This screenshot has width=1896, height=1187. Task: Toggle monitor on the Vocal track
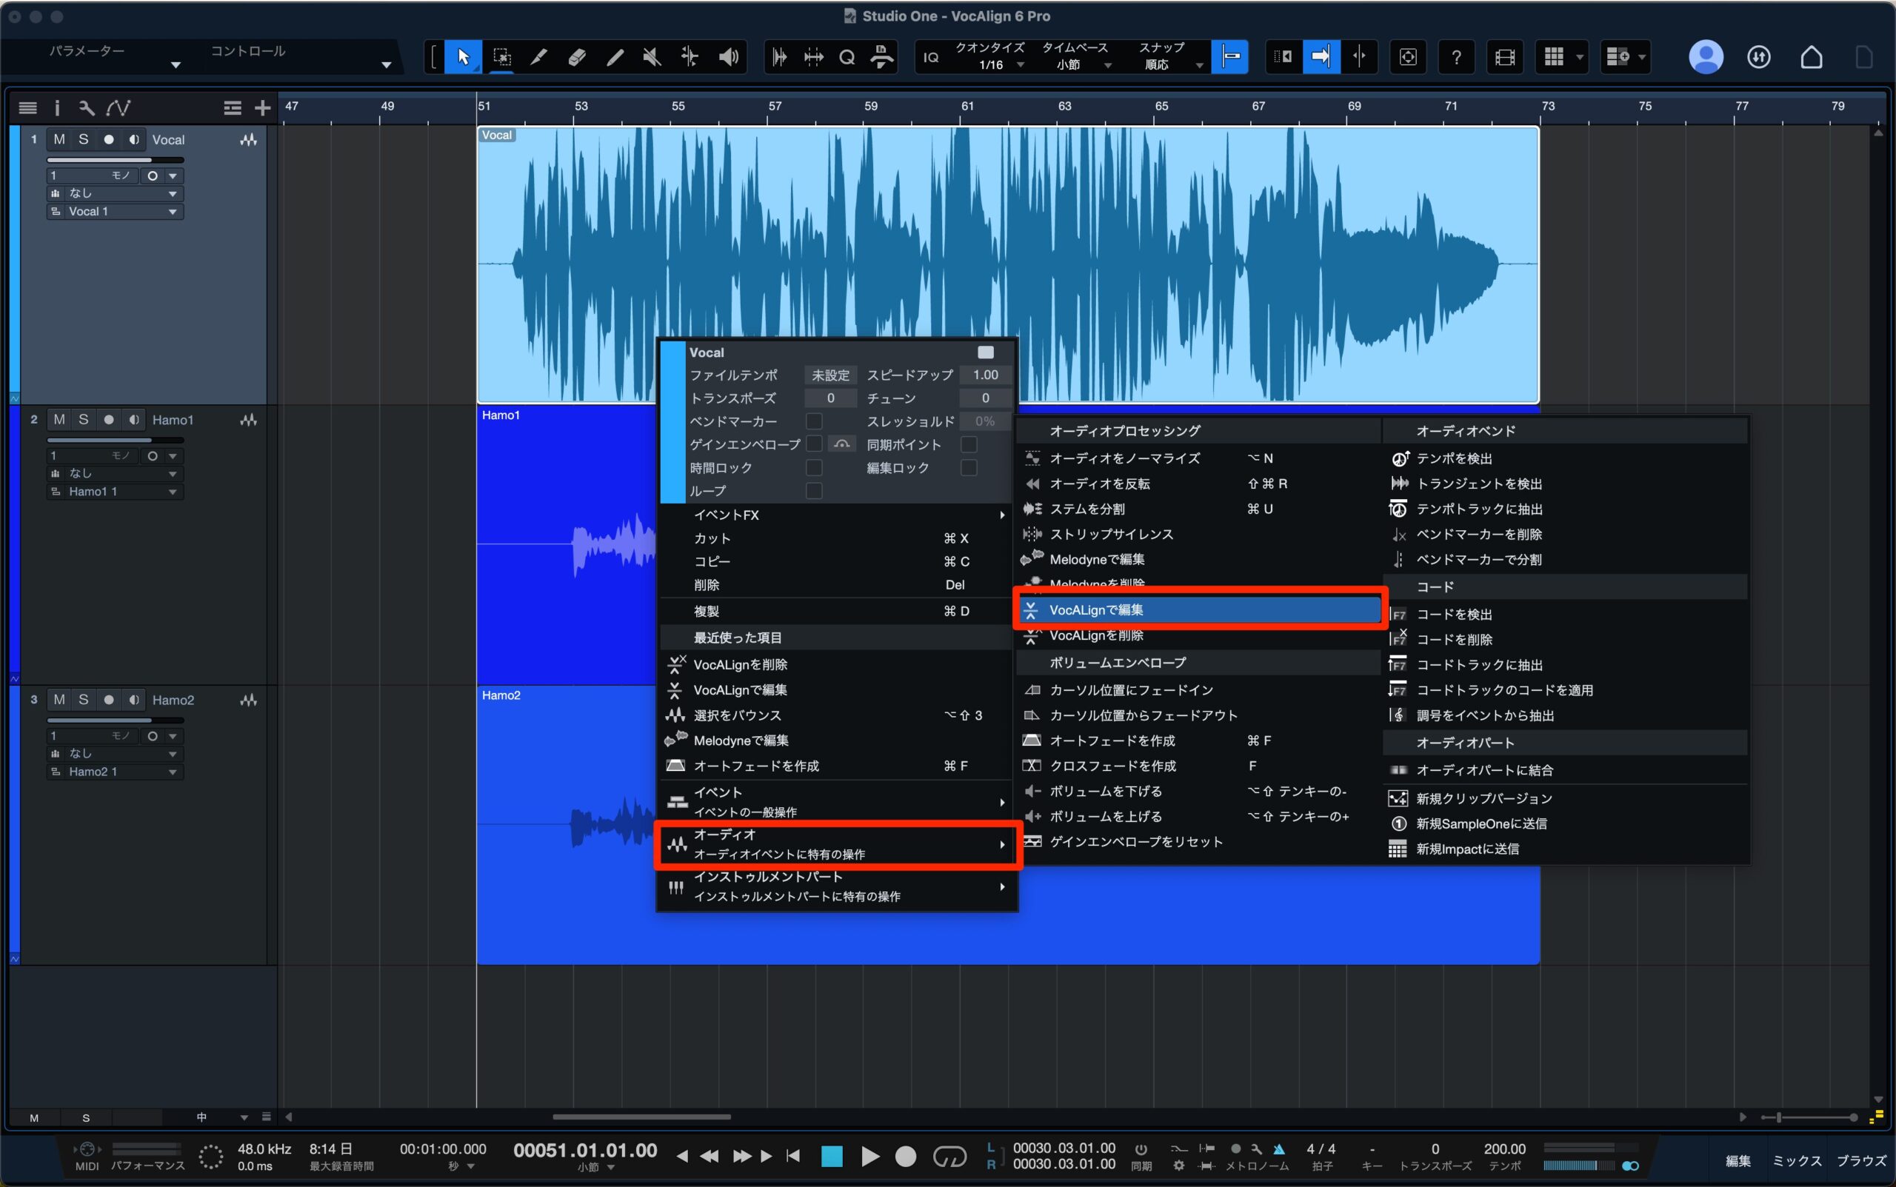point(134,140)
